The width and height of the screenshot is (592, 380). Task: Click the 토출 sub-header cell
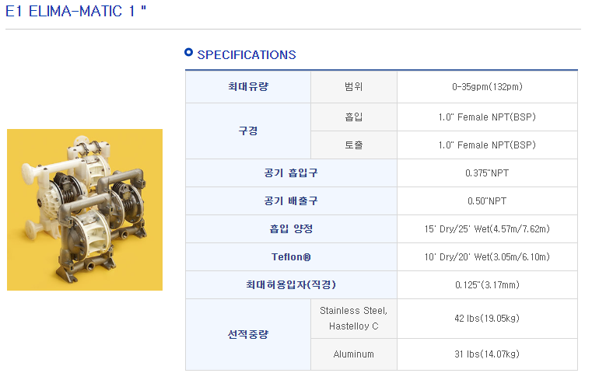[x=354, y=145]
